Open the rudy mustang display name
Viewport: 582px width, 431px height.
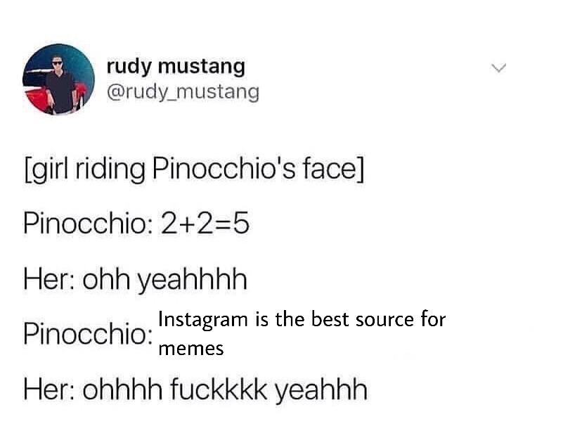[176, 67]
